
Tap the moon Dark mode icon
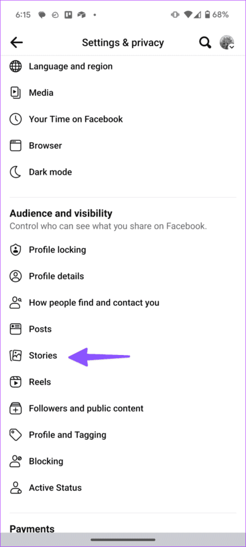point(15,172)
